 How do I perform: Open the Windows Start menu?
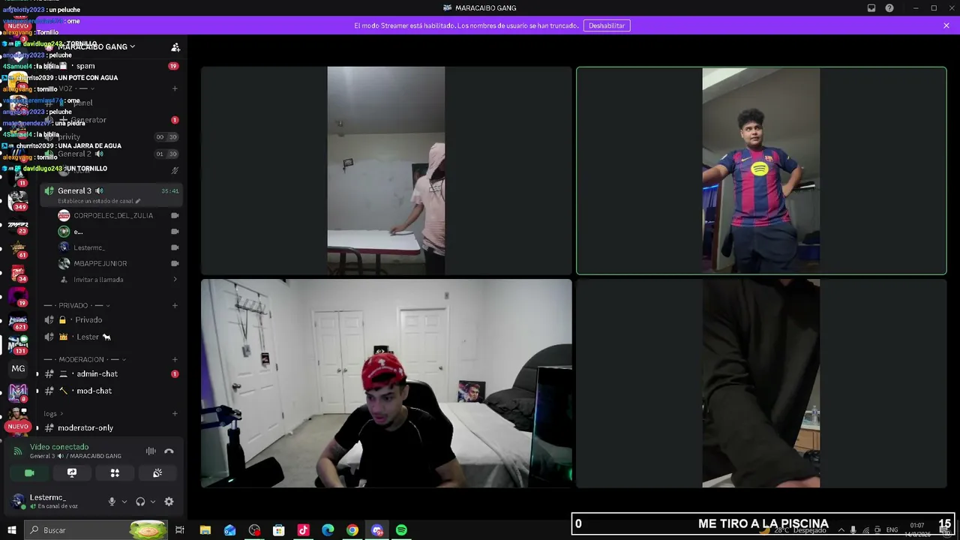coord(11,530)
